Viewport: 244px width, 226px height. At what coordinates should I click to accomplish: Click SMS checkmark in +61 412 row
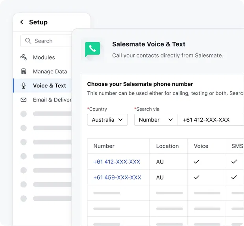(x=234, y=161)
